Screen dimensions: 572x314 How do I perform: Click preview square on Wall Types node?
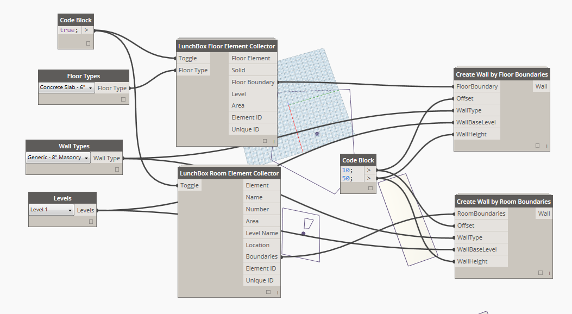tap(117, 169)
